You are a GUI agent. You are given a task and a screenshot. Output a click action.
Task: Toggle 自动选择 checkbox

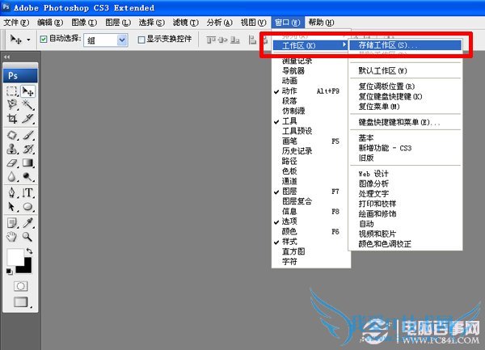click(44, 40)
